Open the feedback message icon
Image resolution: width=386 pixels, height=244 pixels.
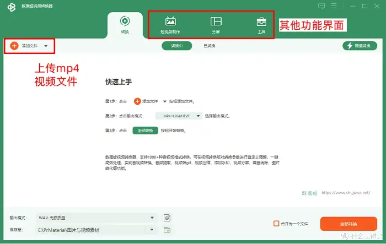[321, 6]
